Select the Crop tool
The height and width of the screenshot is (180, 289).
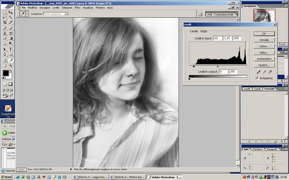pyautogui.click(x=5, y=22)
